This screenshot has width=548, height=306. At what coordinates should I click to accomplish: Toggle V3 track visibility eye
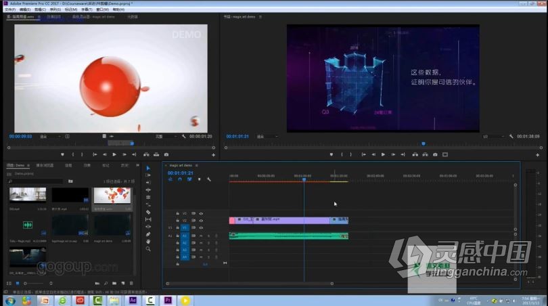(x=201, y=213)
